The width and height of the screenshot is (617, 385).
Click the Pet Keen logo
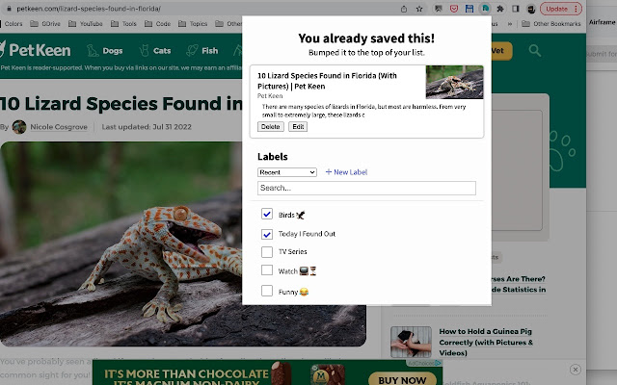(36, 50)
